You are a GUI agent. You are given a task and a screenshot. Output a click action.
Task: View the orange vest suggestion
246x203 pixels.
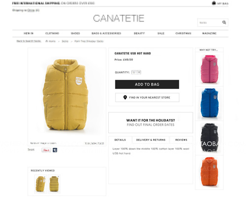pos(209,172)
